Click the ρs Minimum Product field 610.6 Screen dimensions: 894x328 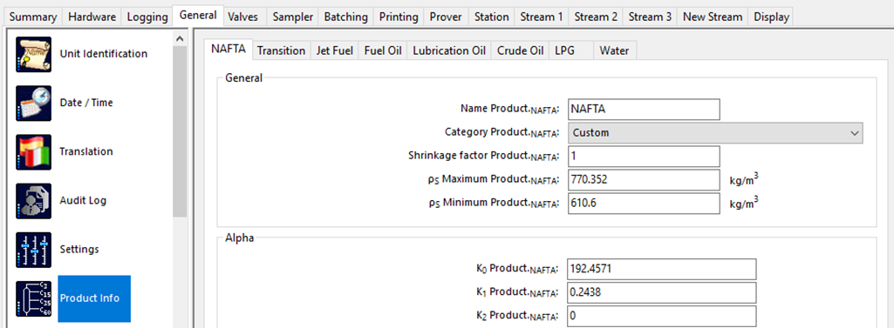645,204
